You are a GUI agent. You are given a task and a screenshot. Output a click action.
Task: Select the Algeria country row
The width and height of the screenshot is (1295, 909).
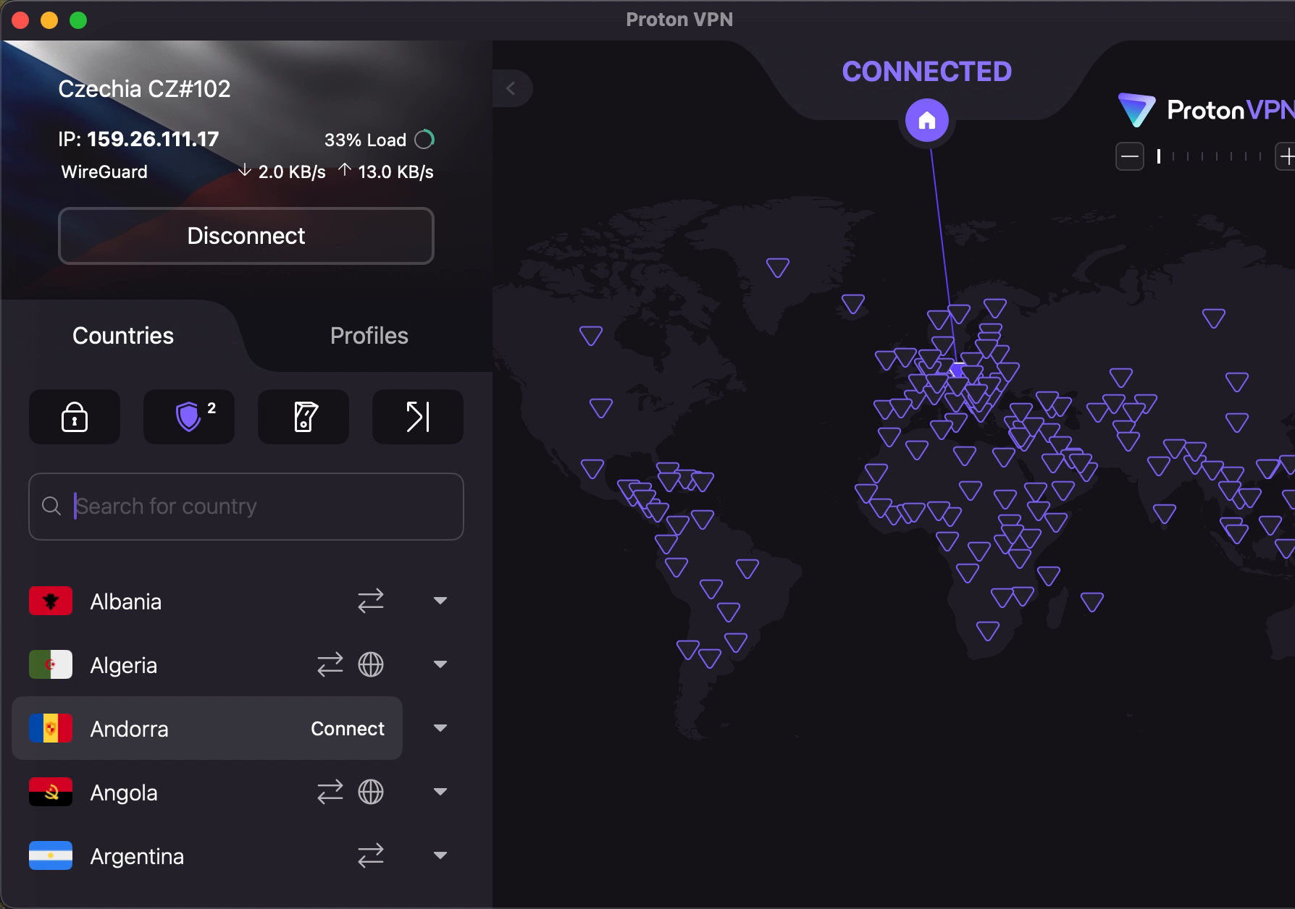tap(207, 665)
